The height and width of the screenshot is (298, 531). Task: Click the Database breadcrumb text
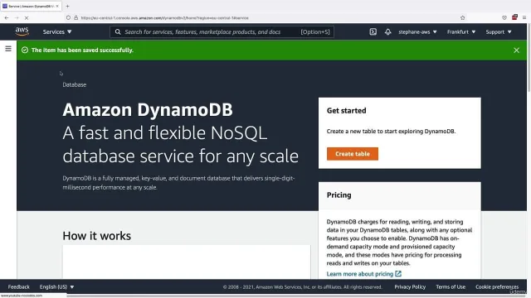pyautogui.click(x=74, y=84)
